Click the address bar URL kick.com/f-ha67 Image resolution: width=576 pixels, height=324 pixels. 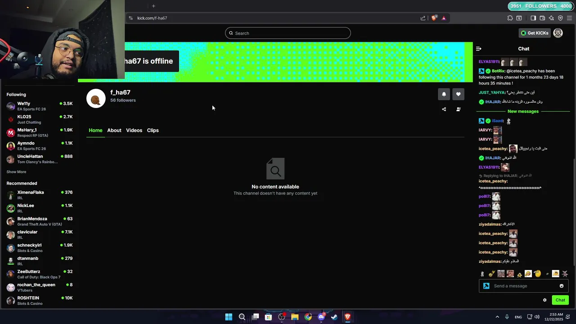(x=152, y=18)
